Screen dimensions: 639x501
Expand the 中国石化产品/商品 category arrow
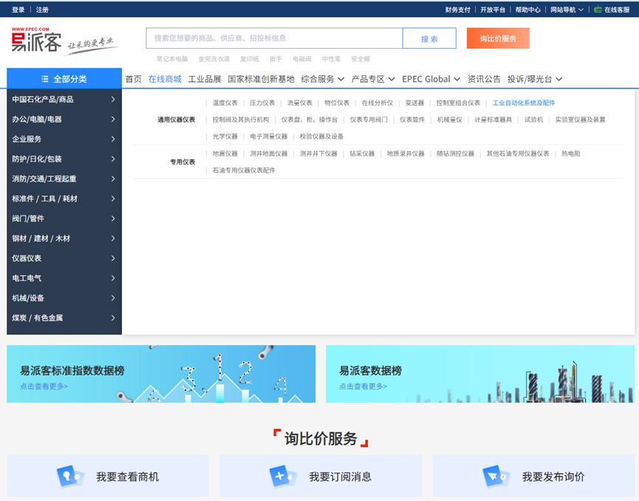coord(113,99)
